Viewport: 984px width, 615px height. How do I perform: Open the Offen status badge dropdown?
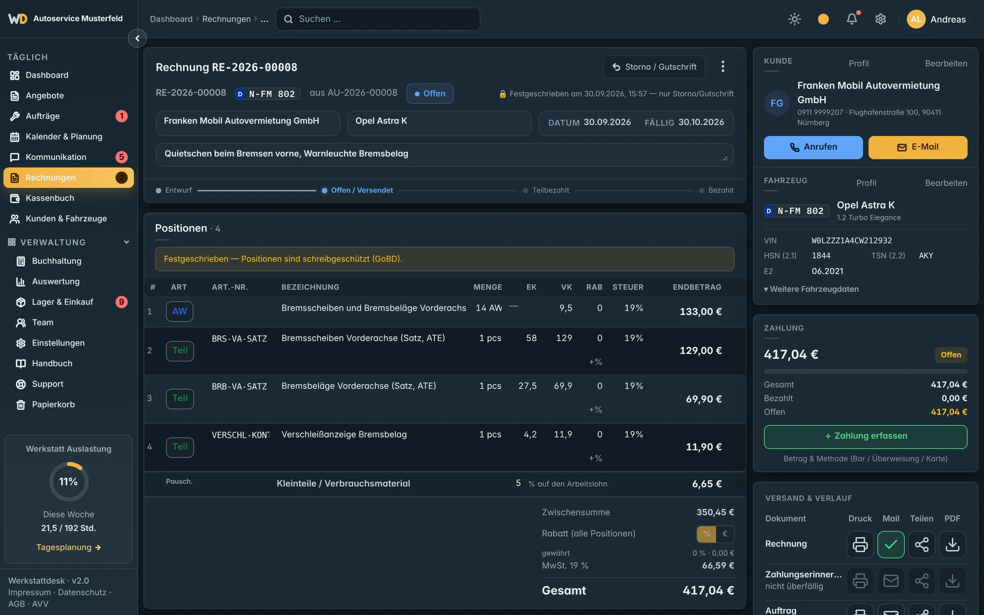430,93
